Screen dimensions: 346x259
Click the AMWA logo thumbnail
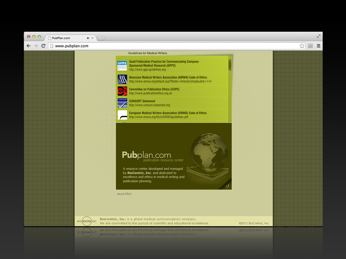122,79
